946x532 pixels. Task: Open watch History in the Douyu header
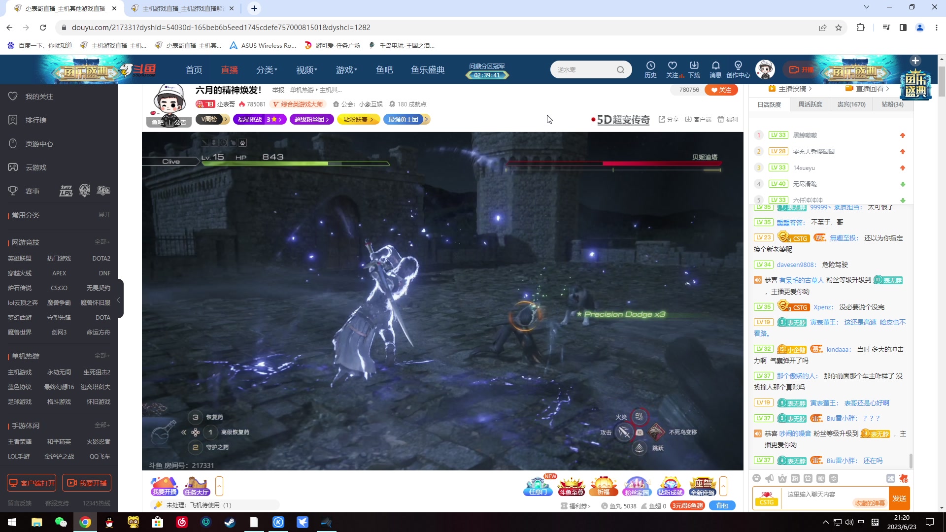pyautogui.click(x=650, y=69)
